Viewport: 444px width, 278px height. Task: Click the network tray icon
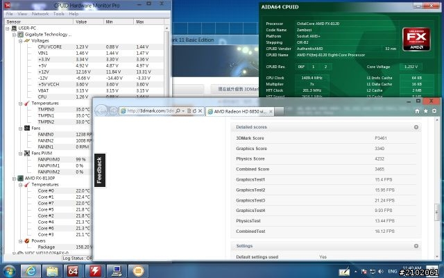[x=373, y=272]
